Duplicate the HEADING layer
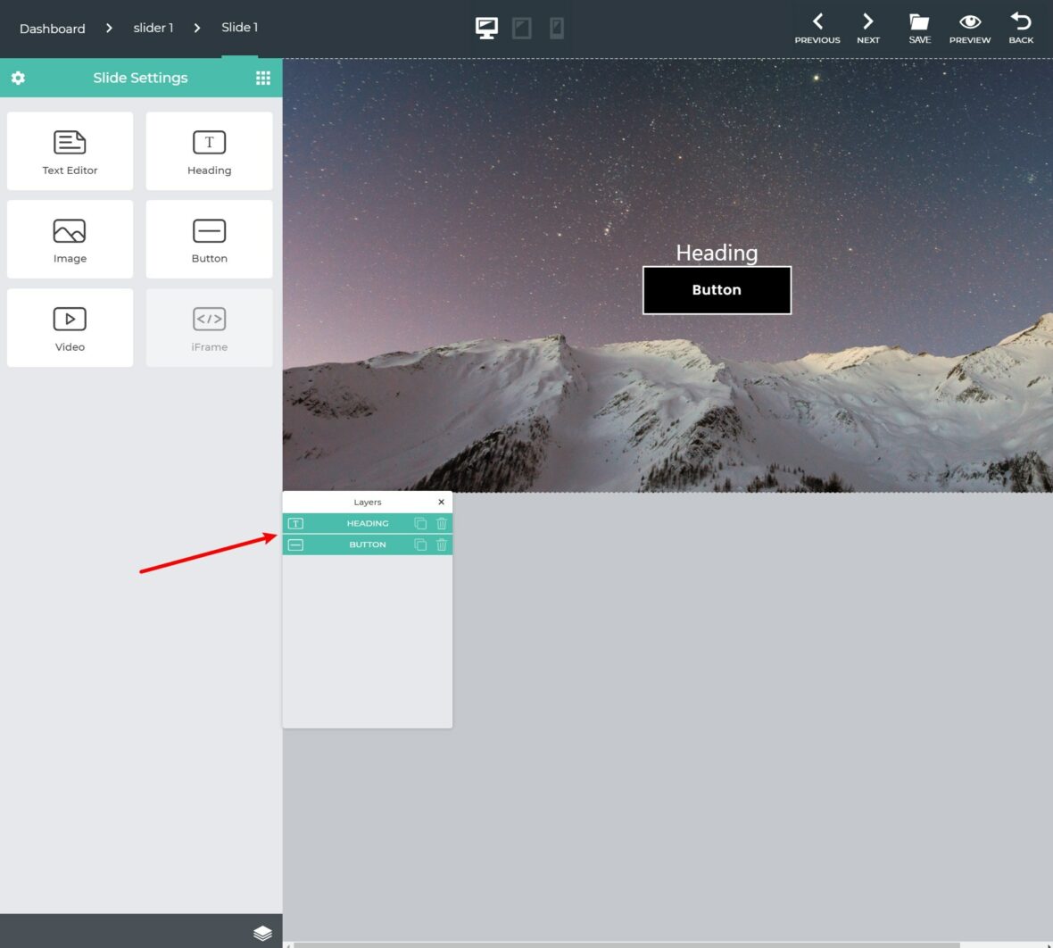Viewport: 1053px width, 948px height. point(420,523)
